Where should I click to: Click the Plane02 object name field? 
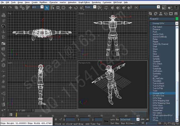[162, 19]
